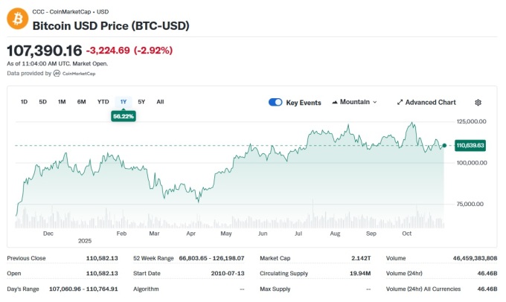Image resolution: width=506 pixels, height=302 pixels.
Task: Click the Bitcoin USD Price heading
Action: tap(111, 26)
